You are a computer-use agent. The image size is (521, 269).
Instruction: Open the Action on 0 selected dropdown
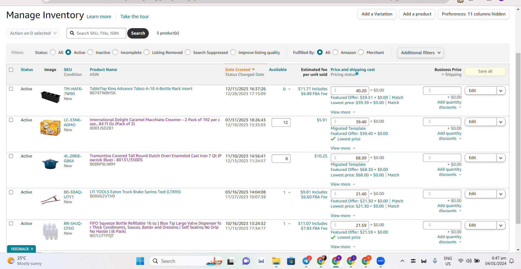33,33
